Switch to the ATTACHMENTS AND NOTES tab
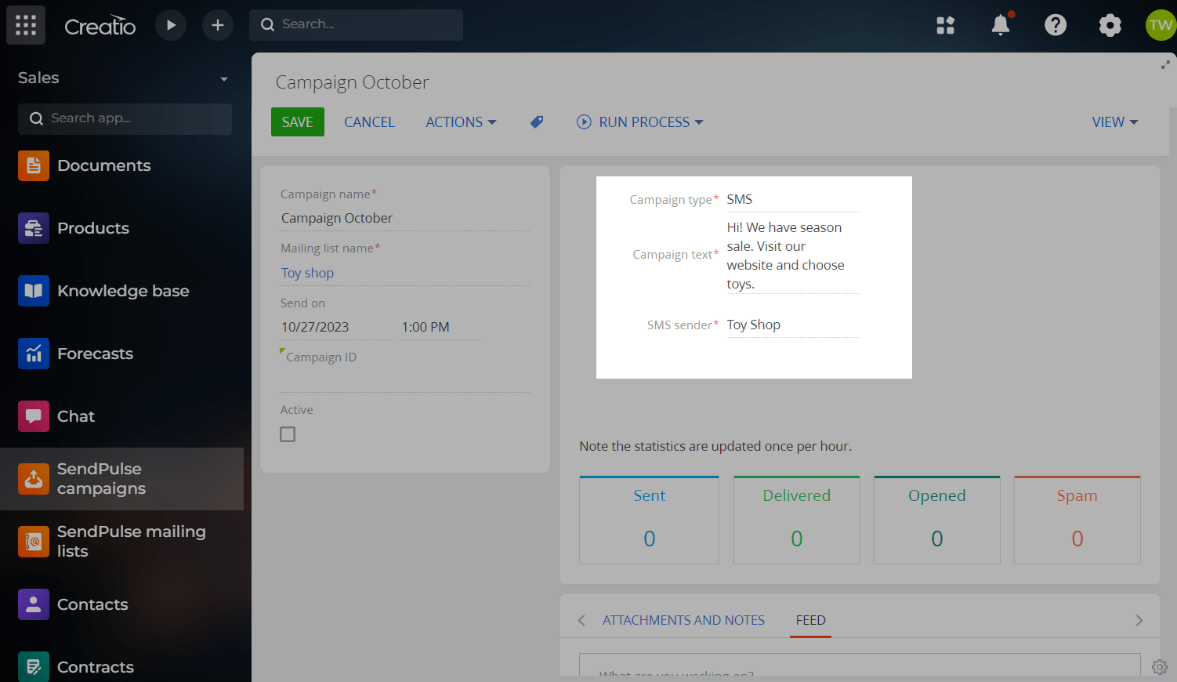1177x682 pixels. pos(683,620)
